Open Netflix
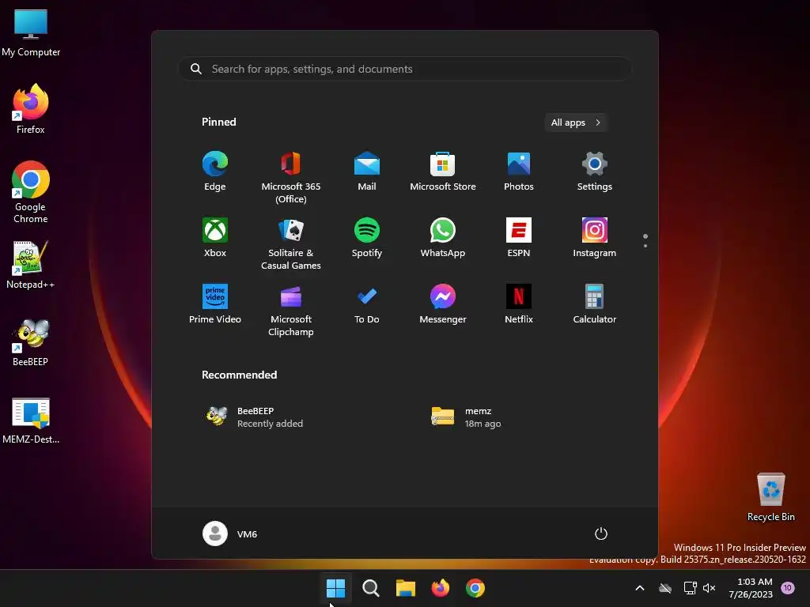 pos(519,304)
